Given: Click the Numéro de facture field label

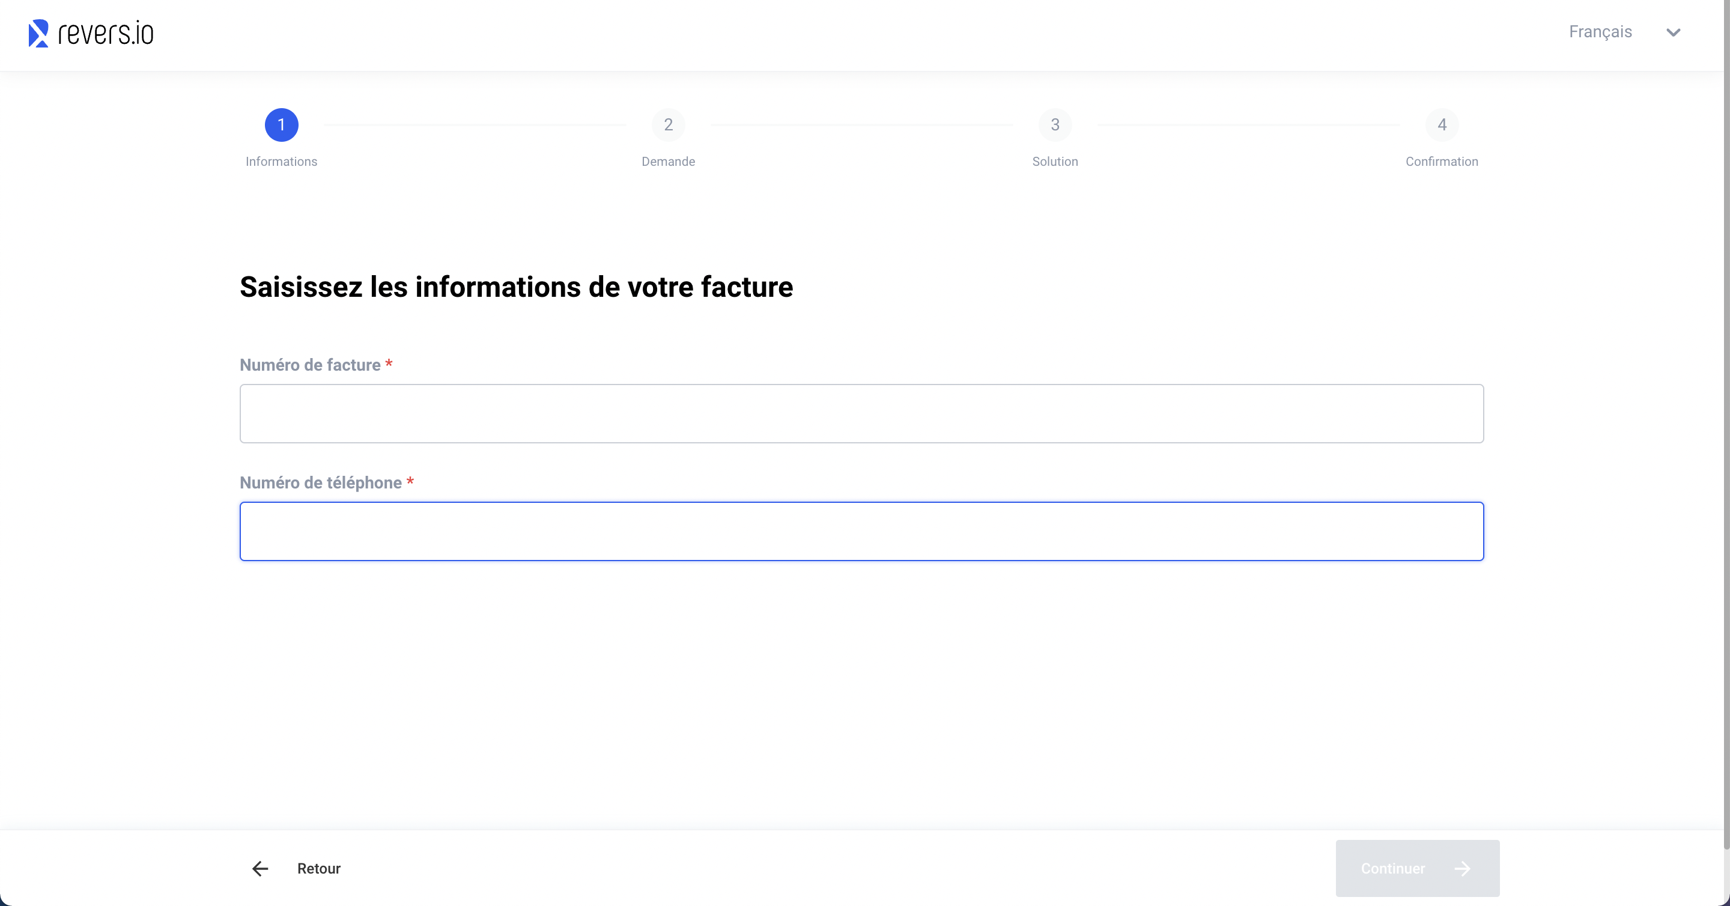Looking at the screenshot, I should pos(309,365).
